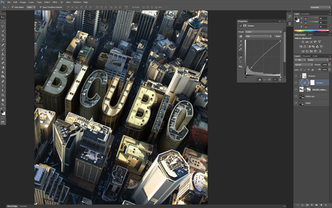Select the Zoom tool in toolbar

[x=3, y=104]
